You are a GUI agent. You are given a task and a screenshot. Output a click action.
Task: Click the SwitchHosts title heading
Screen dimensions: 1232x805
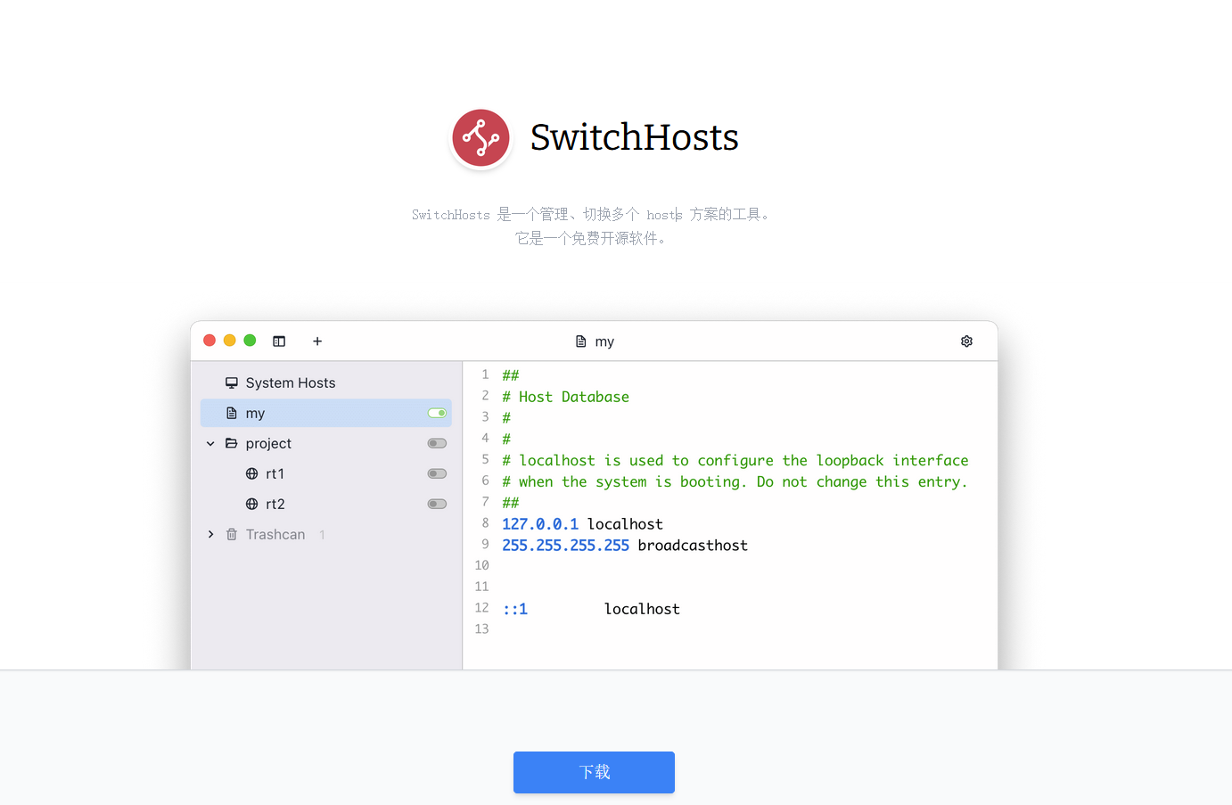click(x=634, y=137)
